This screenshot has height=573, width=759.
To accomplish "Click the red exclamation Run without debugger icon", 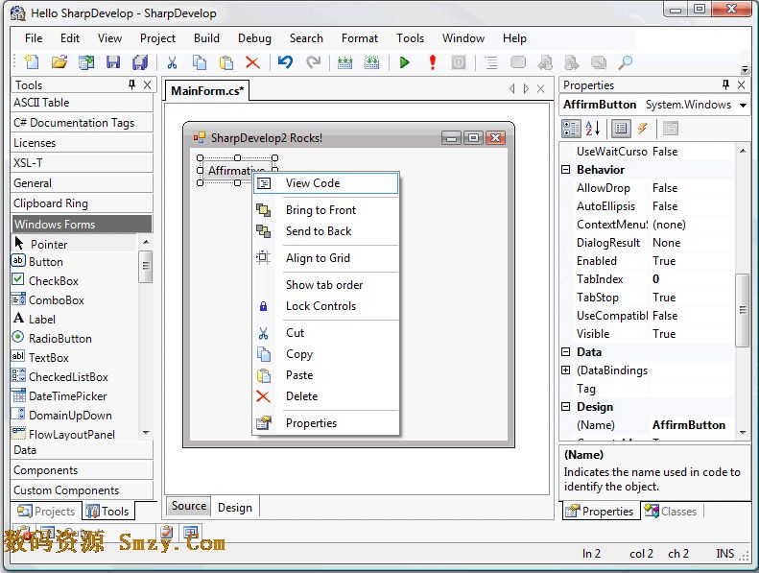I will pos(432,62).
